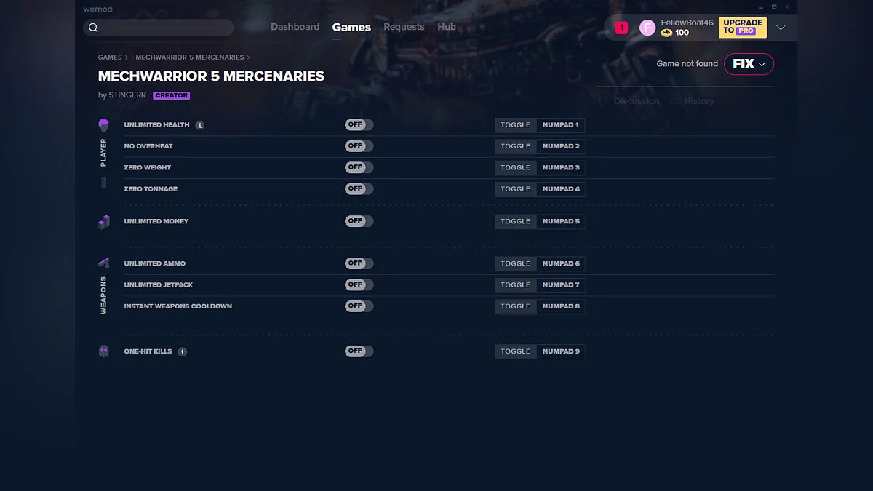
Task: Click the Mechwarrior 5 Mercenaries breadcrumb
Action: click(190, 57)
